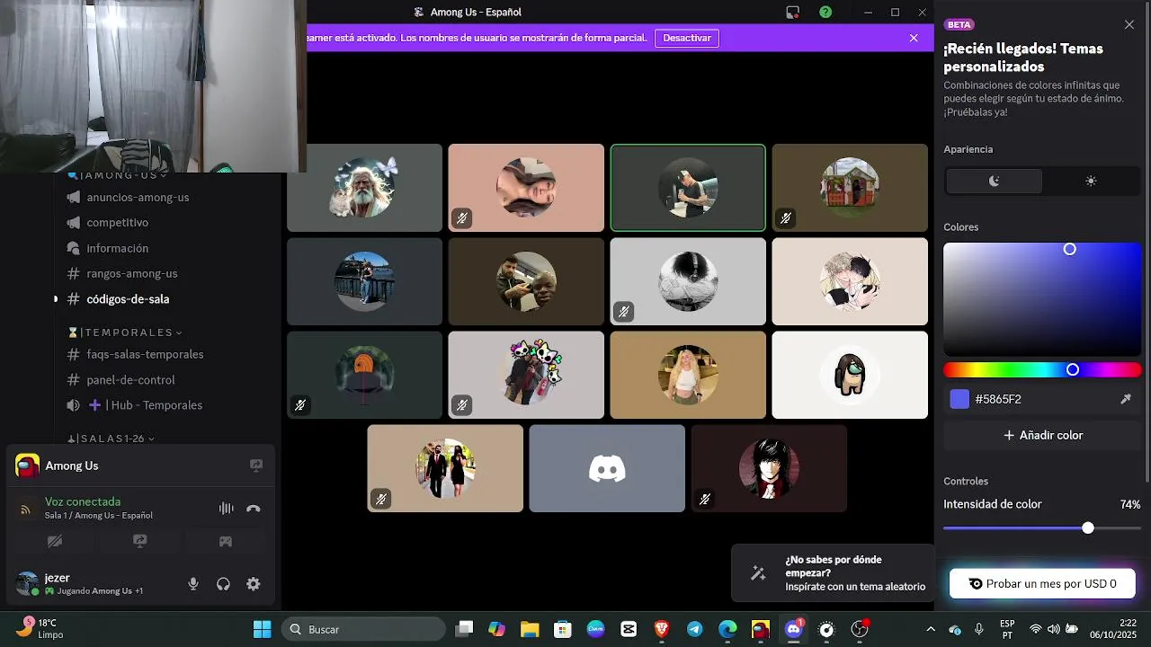
Task: Select light appearance sun option
Action: pos(1091,181)
